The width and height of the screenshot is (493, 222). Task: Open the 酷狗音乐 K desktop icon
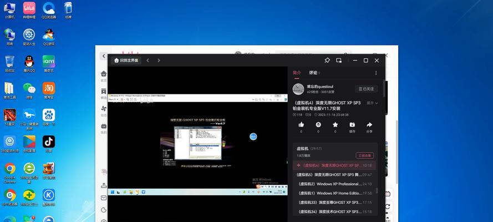tap(49, 198)
